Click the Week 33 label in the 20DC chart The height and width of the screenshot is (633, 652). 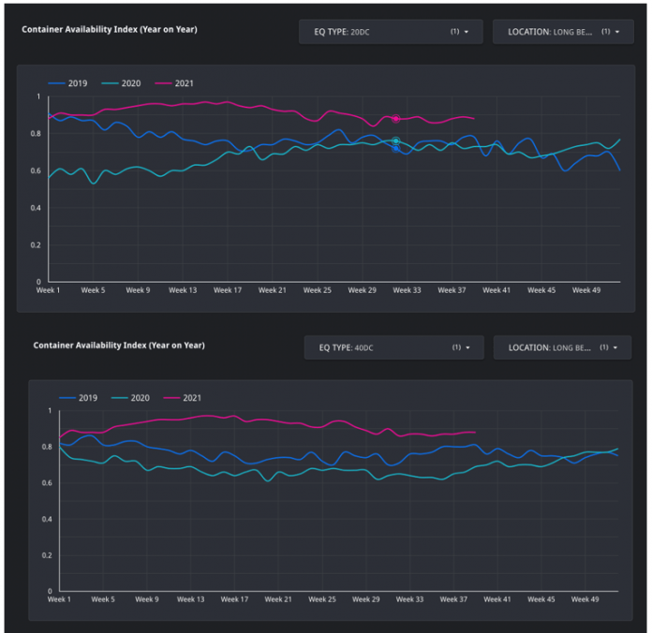(x=407, y=290)
